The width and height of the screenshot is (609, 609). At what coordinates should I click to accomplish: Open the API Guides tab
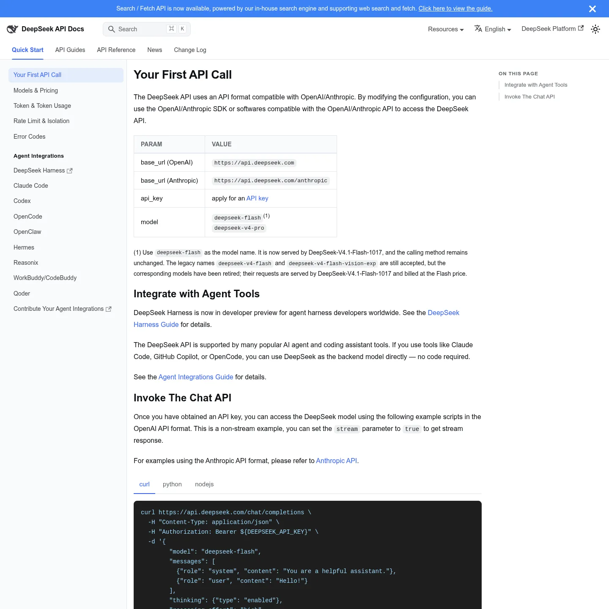[70, 50]
